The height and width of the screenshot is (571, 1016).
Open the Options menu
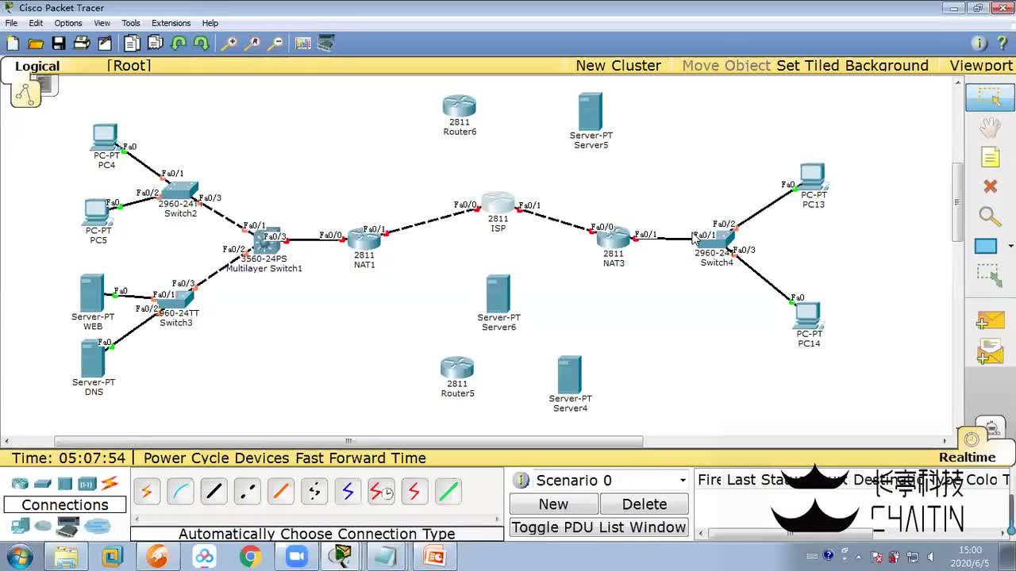tap(68, 23)
